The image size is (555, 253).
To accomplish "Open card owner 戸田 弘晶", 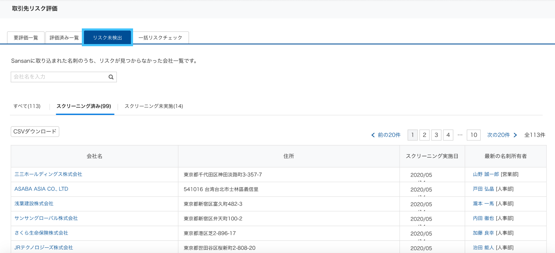I will [x=483, y=189].
